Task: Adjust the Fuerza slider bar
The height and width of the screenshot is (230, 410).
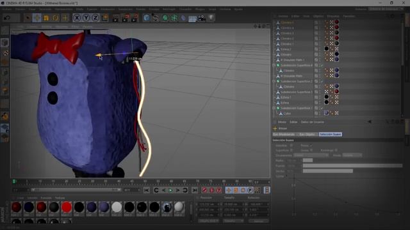Action: coord(352,165)
